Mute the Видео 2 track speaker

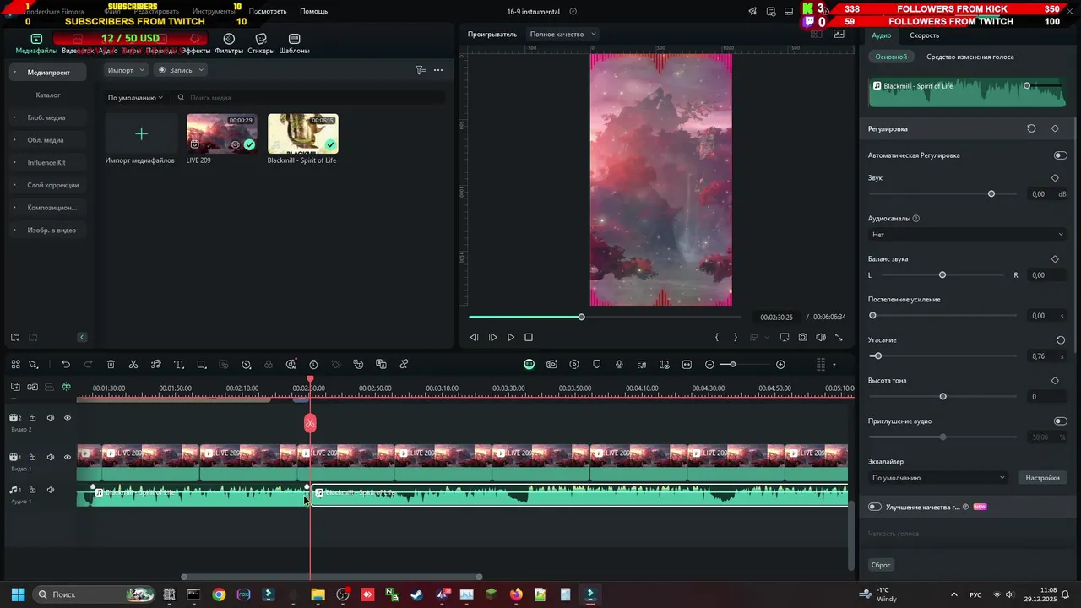click(x=50, y=418)
